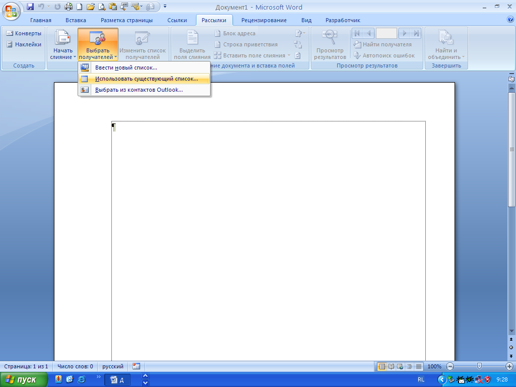Click the zoom in plus button
The image size is (516, 387).
[509, 366]
